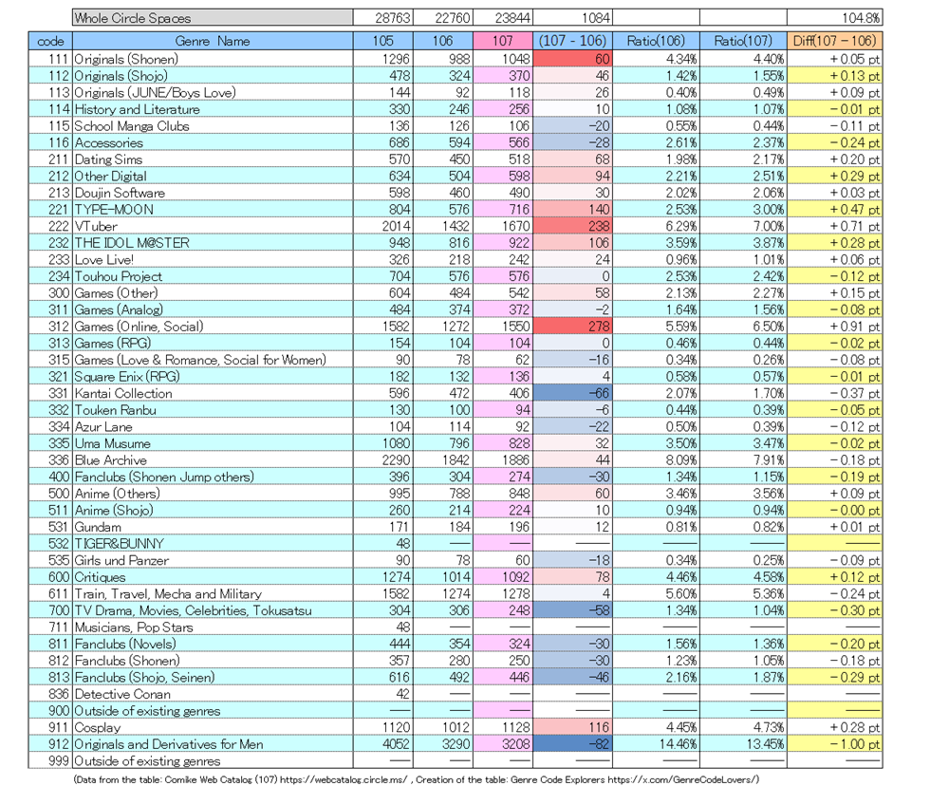The image size is (930, 786).
Task: Click the '-66' Kantai Collection difference
Action: (x=572, y=393)
